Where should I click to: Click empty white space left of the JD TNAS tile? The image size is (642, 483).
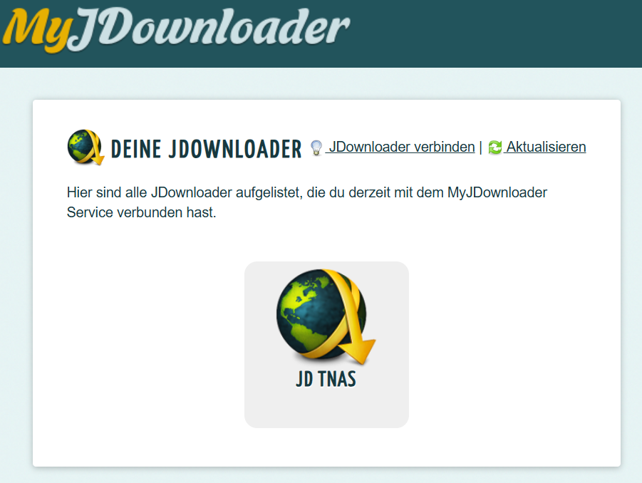click(143, 342)
